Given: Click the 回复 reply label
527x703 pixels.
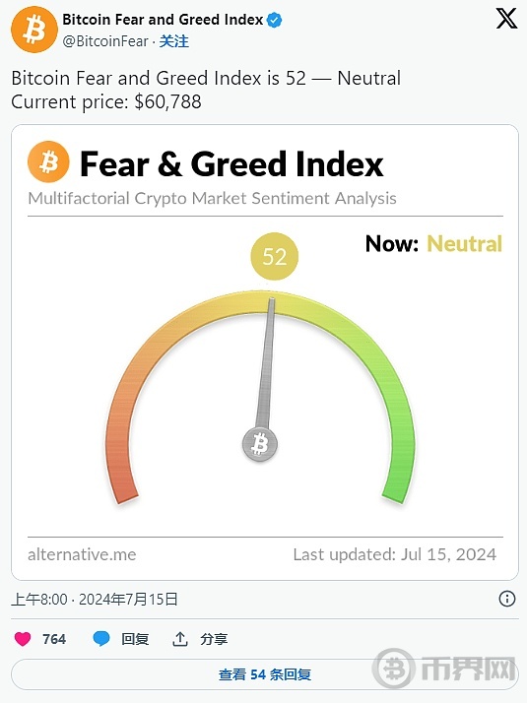Looking at the screenshot, I should point(135,639).
